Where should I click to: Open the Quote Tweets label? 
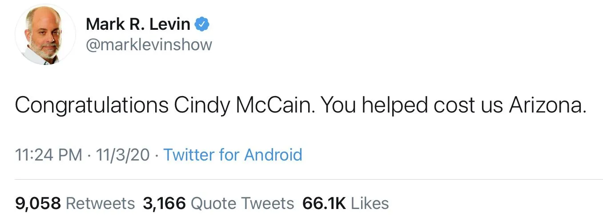coord(242,203)
